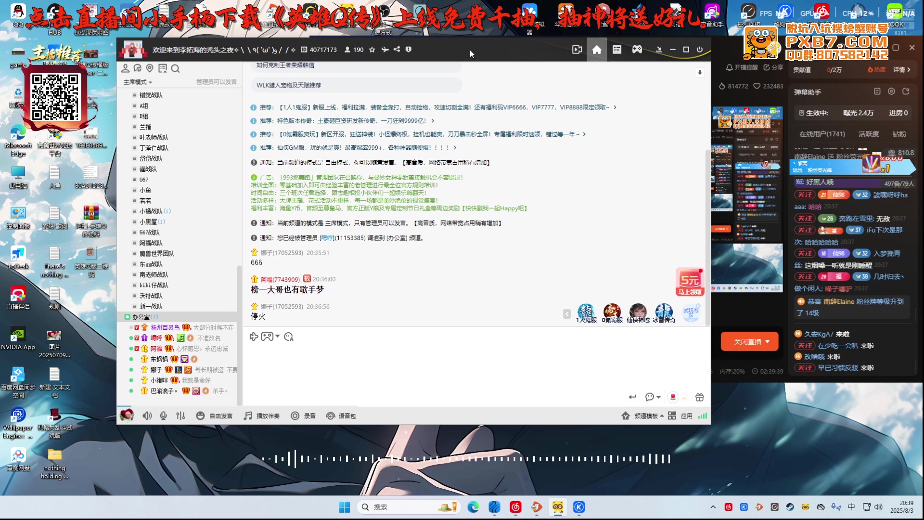Open 详情 details chevron
This screenshot has width=924, height=520.
click(x=902, y=70)
